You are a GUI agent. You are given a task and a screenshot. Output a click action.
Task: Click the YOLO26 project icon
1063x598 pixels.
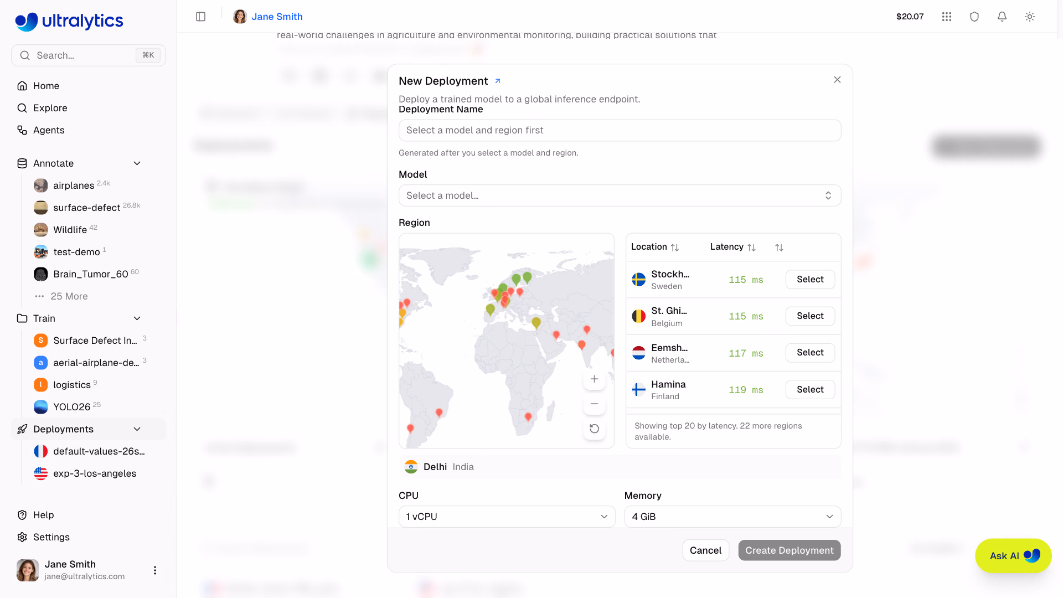[x=41, y=407]
